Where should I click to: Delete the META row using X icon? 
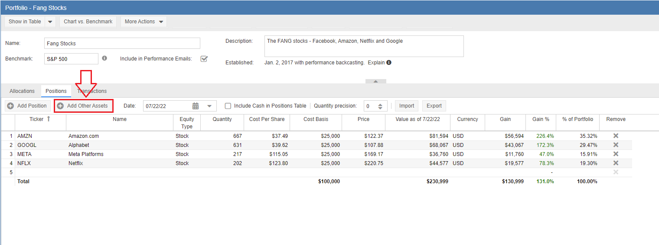tap(616, 154)
